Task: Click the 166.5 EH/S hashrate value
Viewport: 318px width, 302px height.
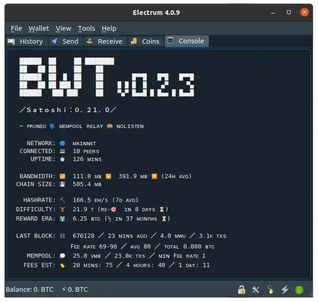Action: coord(90,200)
